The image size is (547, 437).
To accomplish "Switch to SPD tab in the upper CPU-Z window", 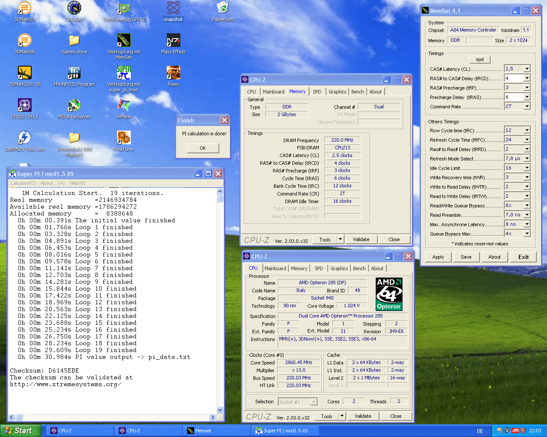I will [x=317, y=92].
